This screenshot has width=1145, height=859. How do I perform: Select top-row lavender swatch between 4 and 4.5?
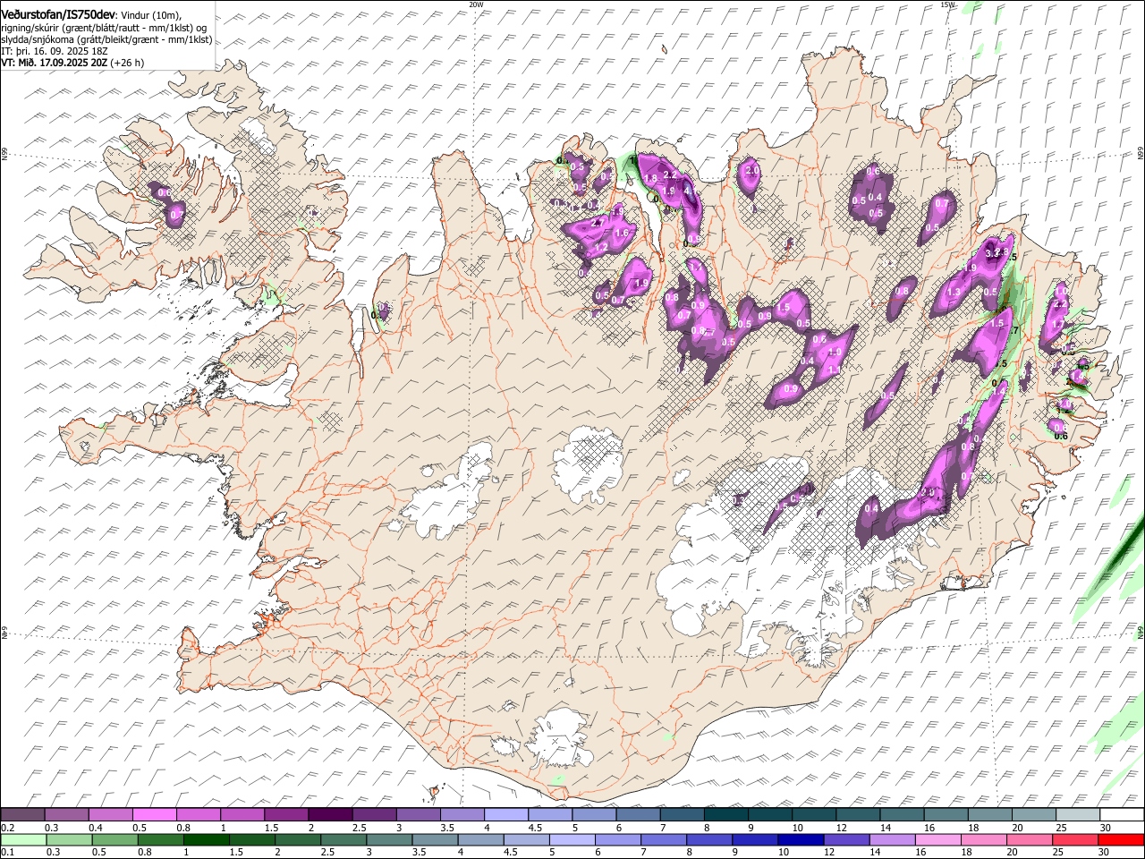pyautogui.click(x=506, y=815)
